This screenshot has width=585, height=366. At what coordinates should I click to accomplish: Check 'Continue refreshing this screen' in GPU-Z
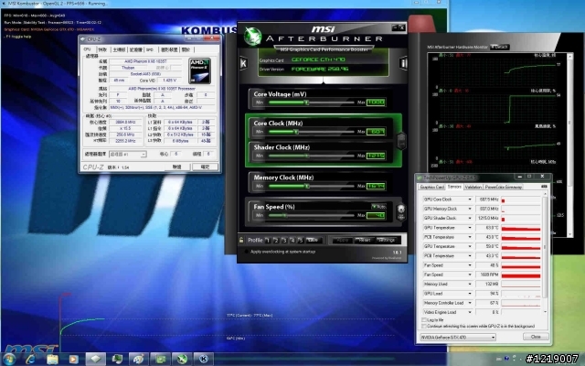pyautogui.click(x=424, y=326)
